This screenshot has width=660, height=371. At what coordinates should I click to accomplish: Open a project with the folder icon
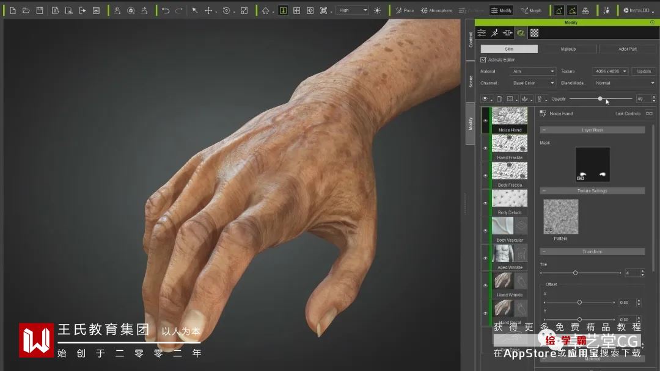(x=26, y=10)
